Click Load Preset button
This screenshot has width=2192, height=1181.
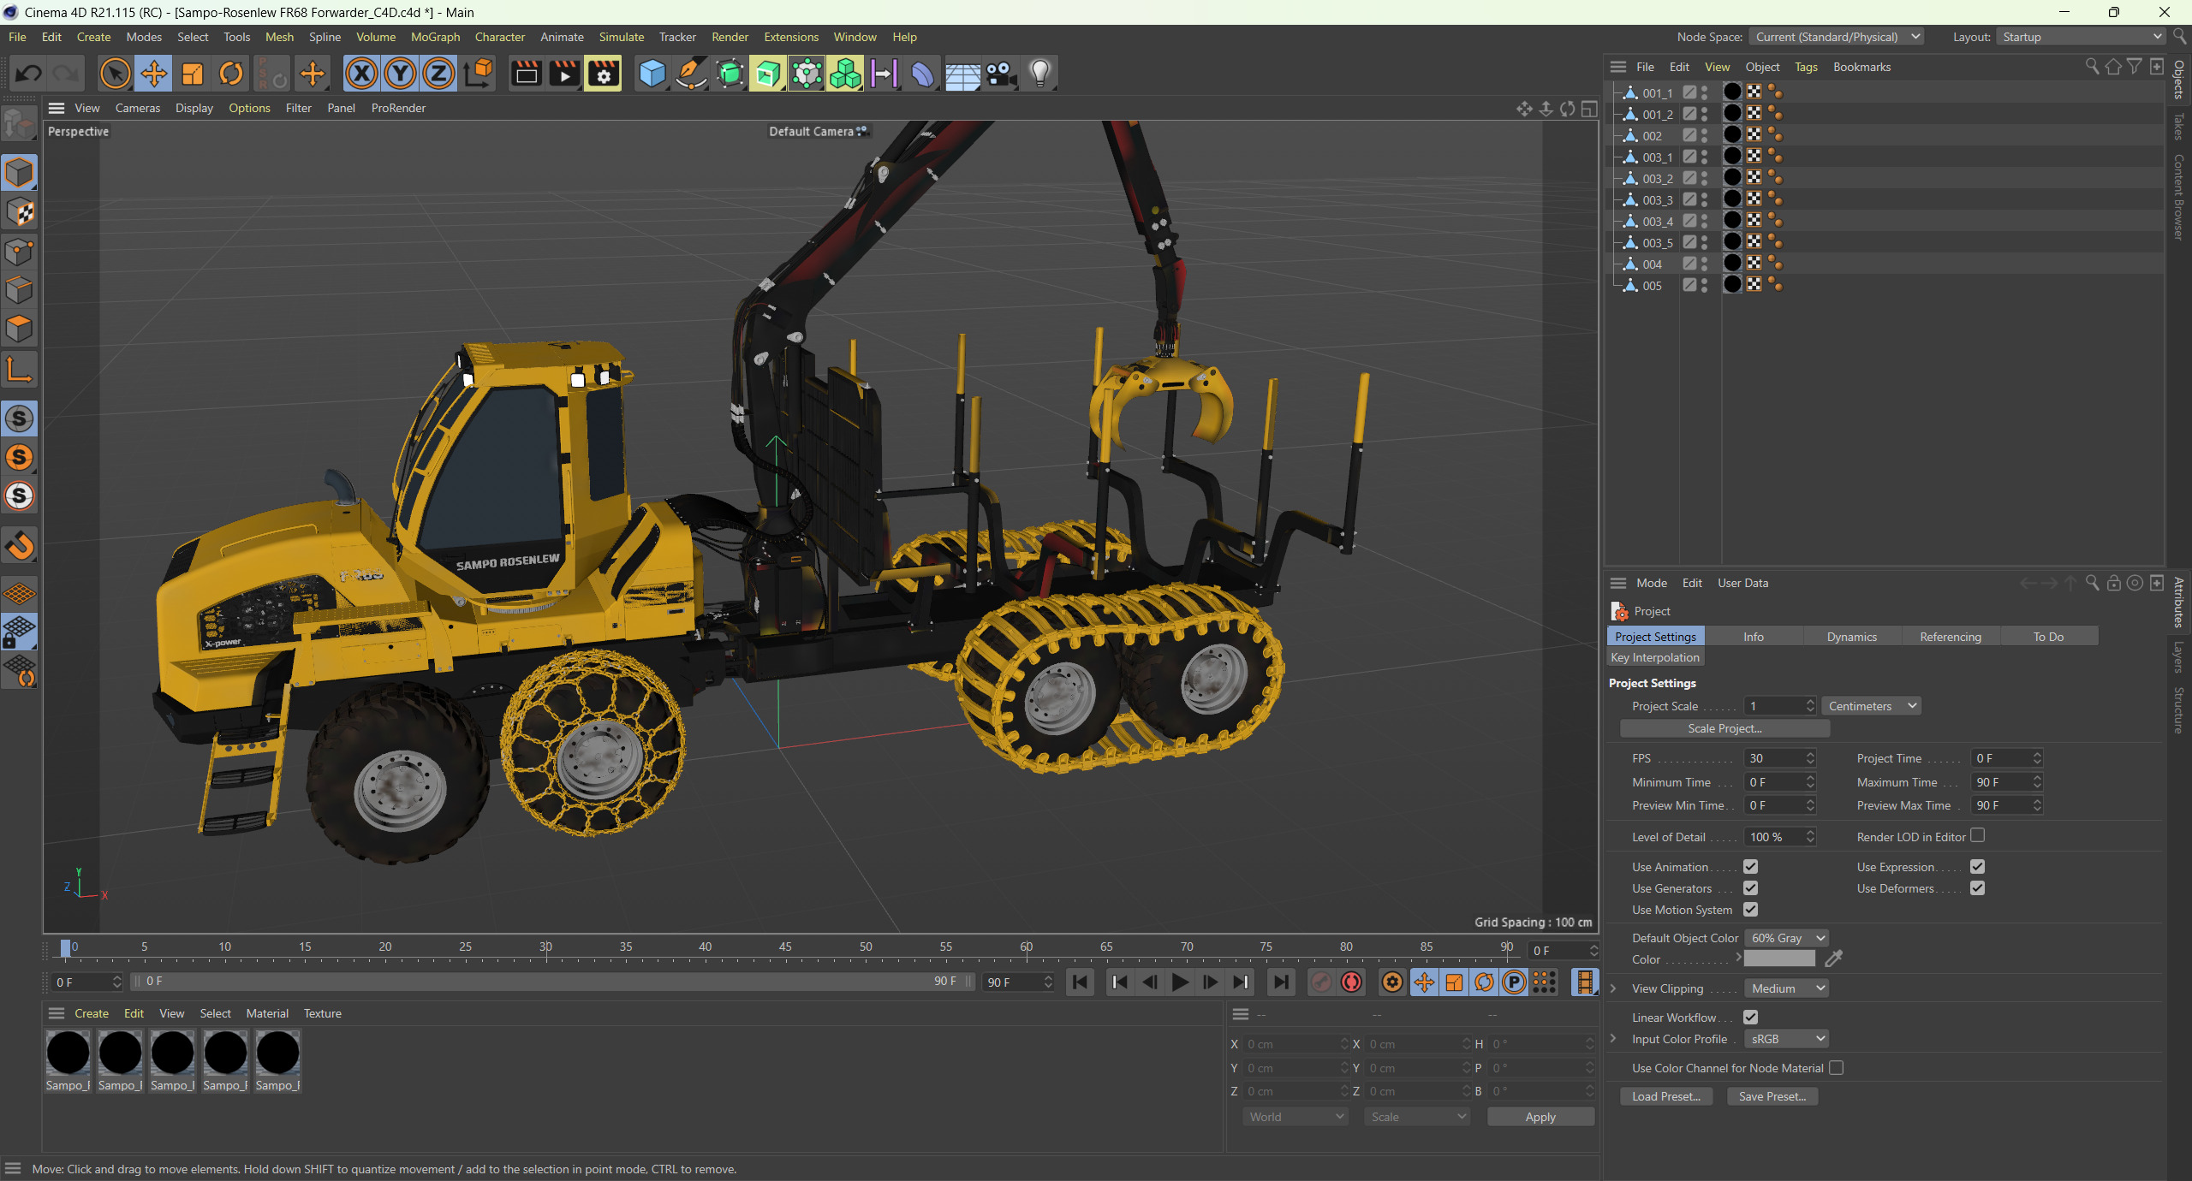click(x=1666, y=1096)
